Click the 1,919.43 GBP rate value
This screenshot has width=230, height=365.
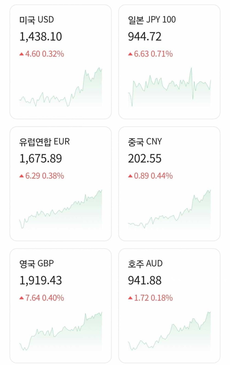pos(41,280)
